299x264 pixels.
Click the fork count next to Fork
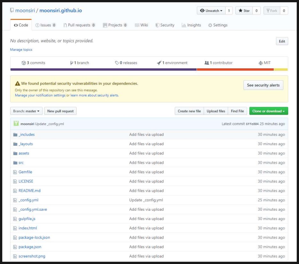[x=284, y=11]
